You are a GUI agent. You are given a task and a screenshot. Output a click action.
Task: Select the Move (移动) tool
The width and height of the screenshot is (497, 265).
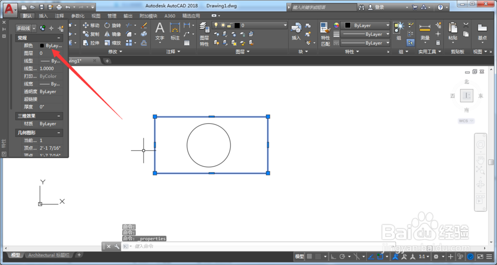point(91,25)
